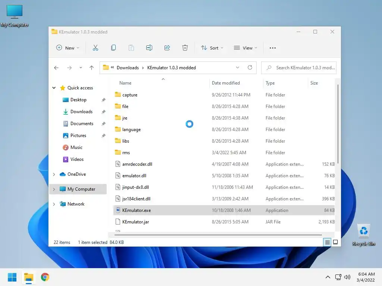Click the Cut scissors icon
Viewport: 382px width, 286px height.
pyautogui.click(x=95, y=48)
